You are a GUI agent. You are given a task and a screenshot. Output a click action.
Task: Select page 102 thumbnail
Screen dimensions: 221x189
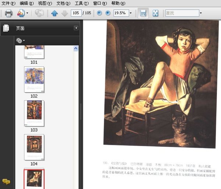(34, 79)
